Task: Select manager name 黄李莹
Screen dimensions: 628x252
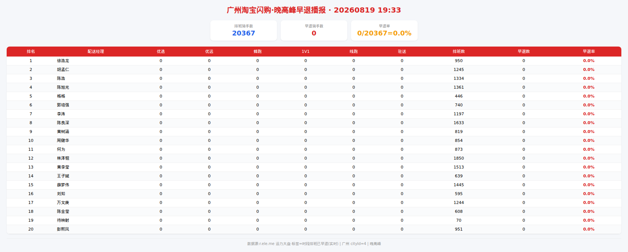Action: [x=63, y=167]
